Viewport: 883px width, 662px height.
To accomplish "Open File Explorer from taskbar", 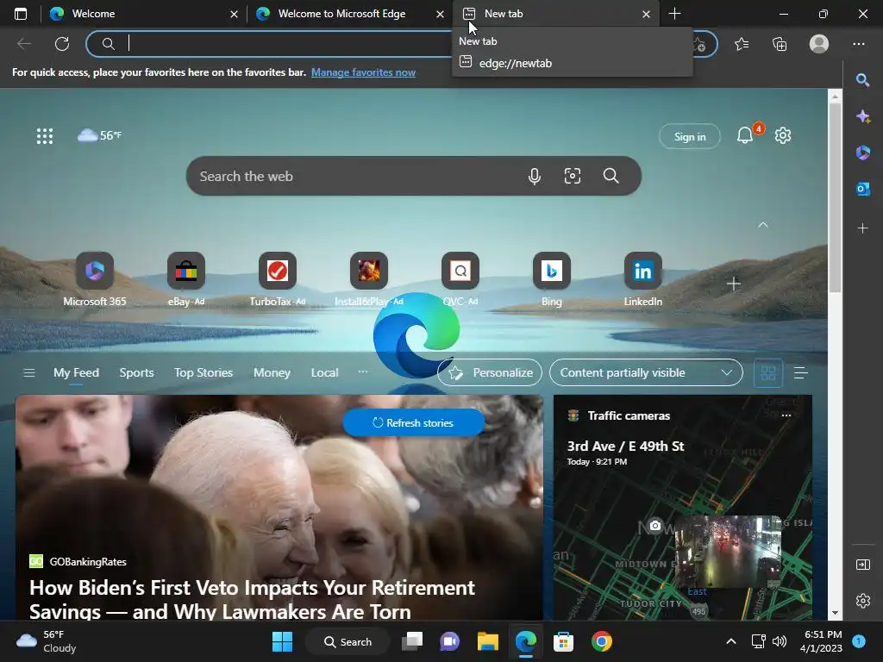I will coord(488,641).
